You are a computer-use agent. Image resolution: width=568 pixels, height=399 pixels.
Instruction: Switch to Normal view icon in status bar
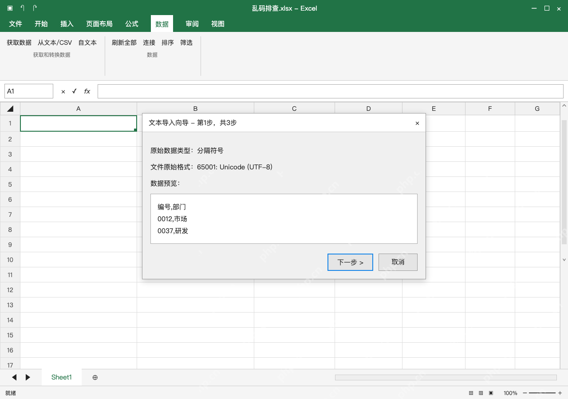coord(471,393)
